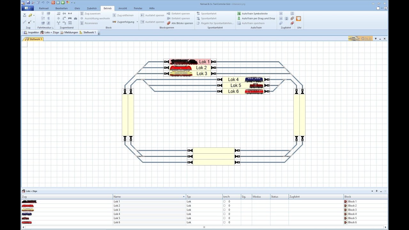Select the Ansicht ribbon tab

click(x=123, y=8)
